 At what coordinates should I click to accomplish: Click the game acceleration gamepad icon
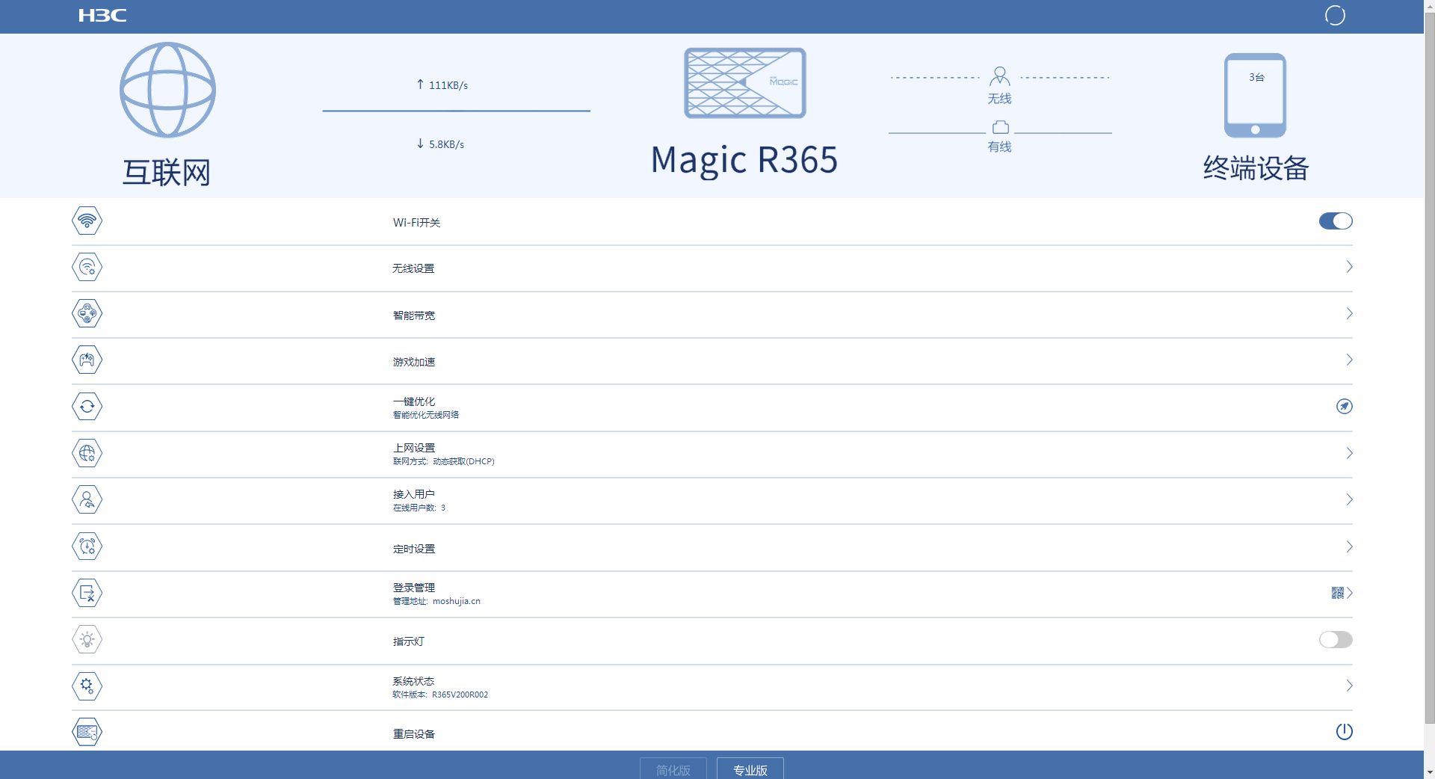[x=87, y=360]
